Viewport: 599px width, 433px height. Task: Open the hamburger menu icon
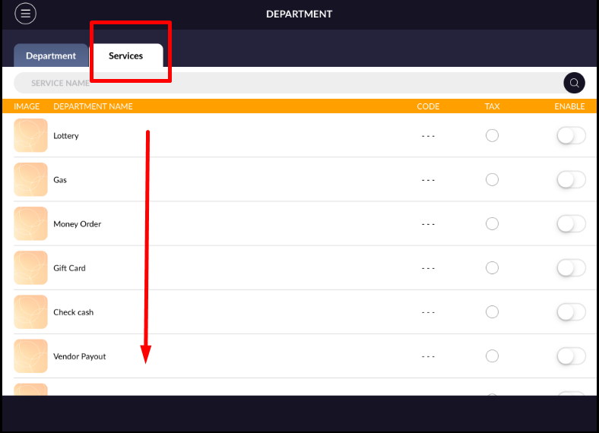click(x=25, y=14)
